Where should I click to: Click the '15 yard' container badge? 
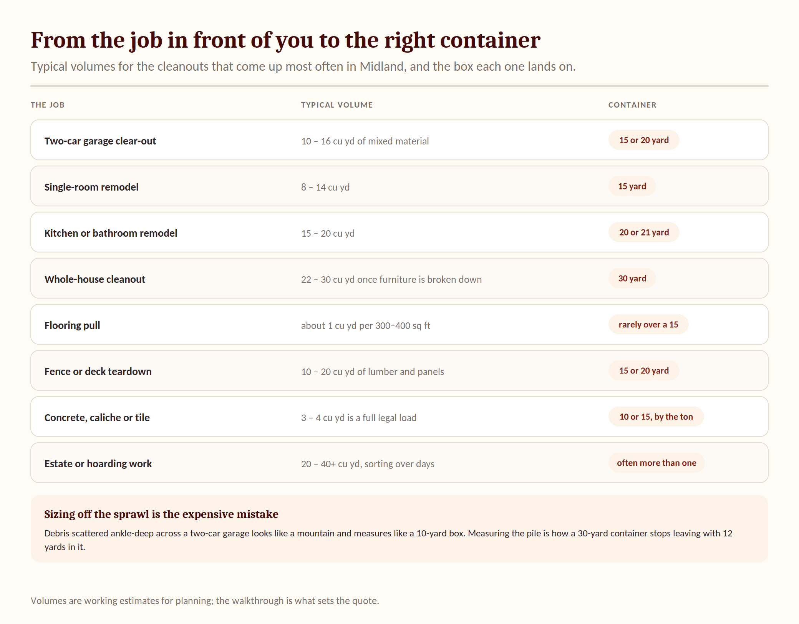pyautogui.click(x=632, y=186)
